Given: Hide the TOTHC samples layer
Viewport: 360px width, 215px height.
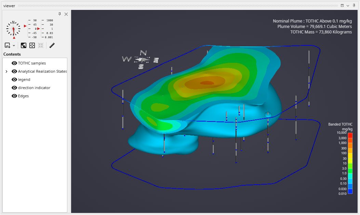Looking at the screenshot, I should coord(14,63).
